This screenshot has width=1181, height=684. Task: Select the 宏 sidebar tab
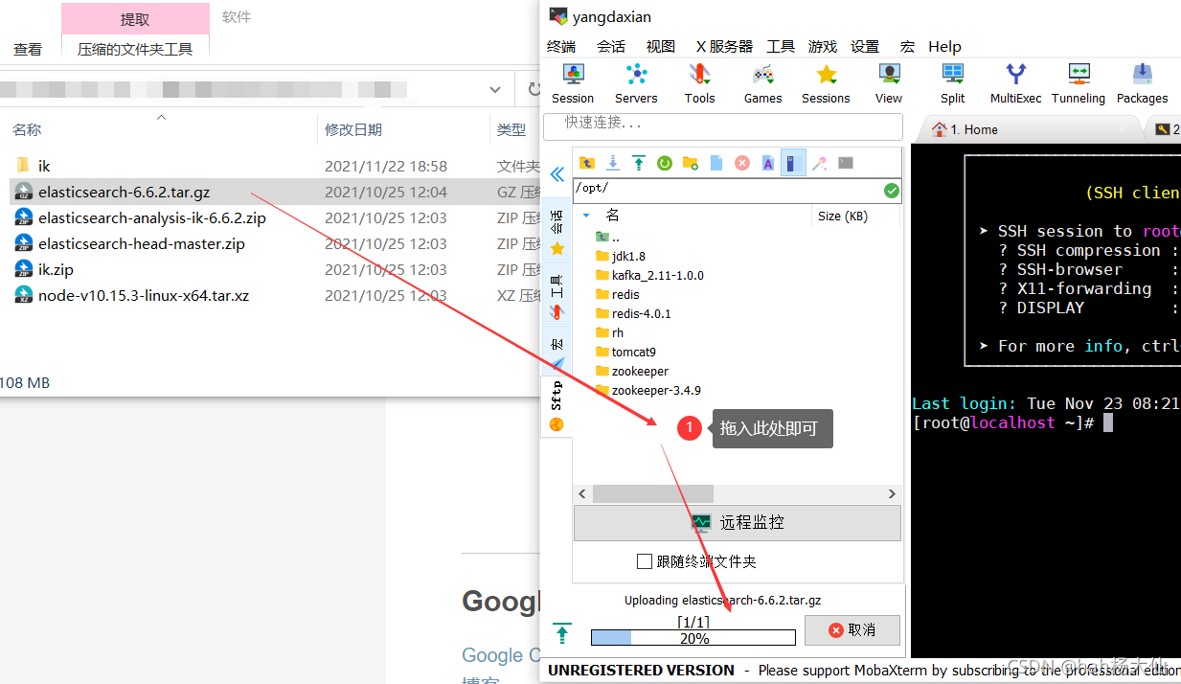556,351
